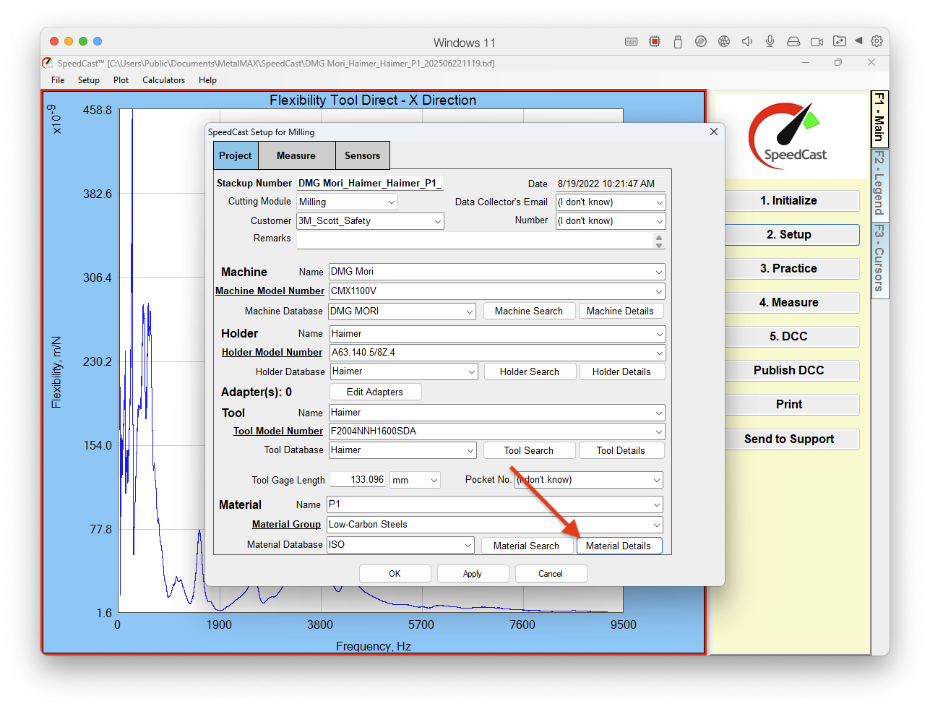
Task: Click the Apply button
Action: (473, 573)
